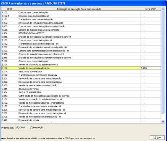Image resolution: width=167 pixels, height=141 pixels.
Task: Select row 1.904 RETORNO DE MANIFESTO
Action: click(x=81, y=33)
